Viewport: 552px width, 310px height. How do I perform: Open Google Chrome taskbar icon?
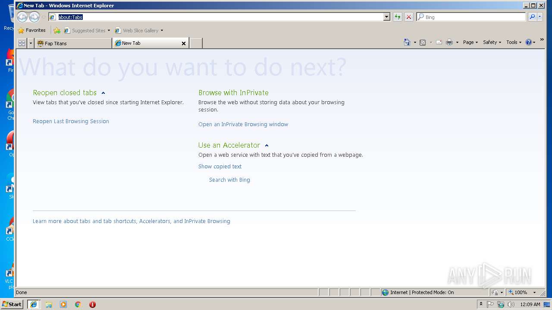coord(78,304)
